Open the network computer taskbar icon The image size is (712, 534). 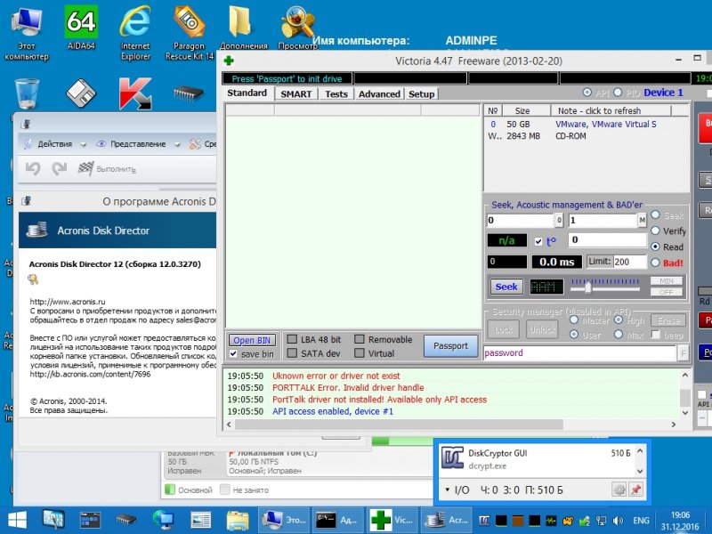pyautogui.click(x=163, y=520)
